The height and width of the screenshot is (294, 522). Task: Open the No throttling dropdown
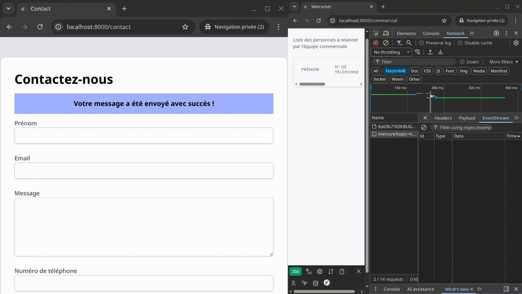391,52
